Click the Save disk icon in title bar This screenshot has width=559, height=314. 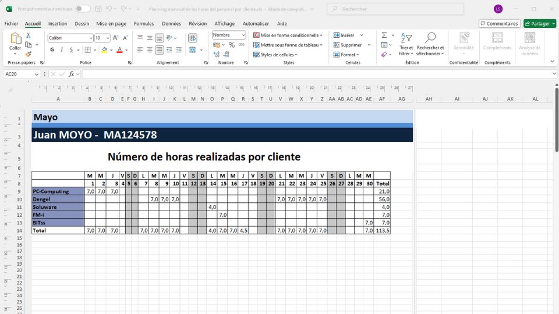coord(98,9)
